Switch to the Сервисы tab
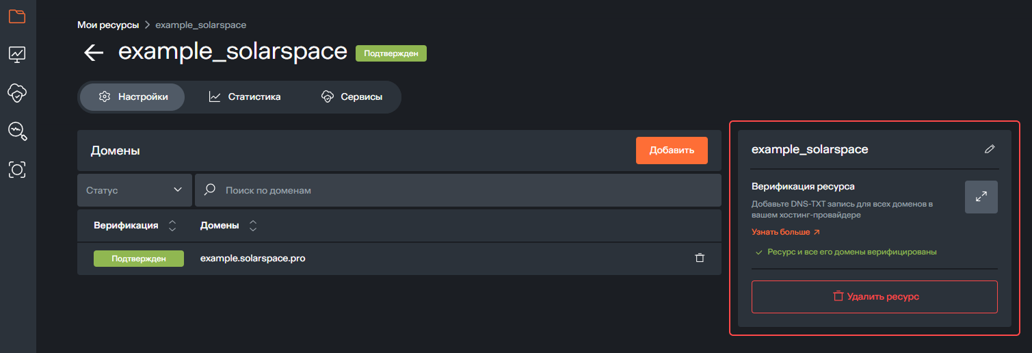 pos(352,97)
